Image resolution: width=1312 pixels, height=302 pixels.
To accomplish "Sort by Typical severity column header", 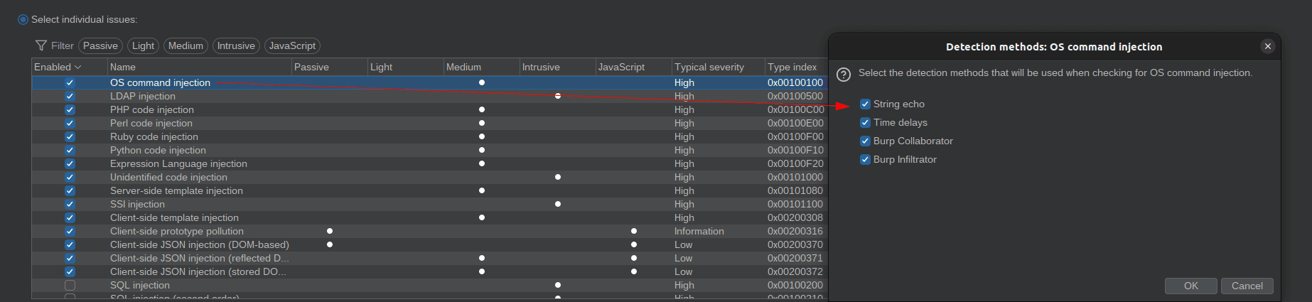I will (x=709, y=67).
